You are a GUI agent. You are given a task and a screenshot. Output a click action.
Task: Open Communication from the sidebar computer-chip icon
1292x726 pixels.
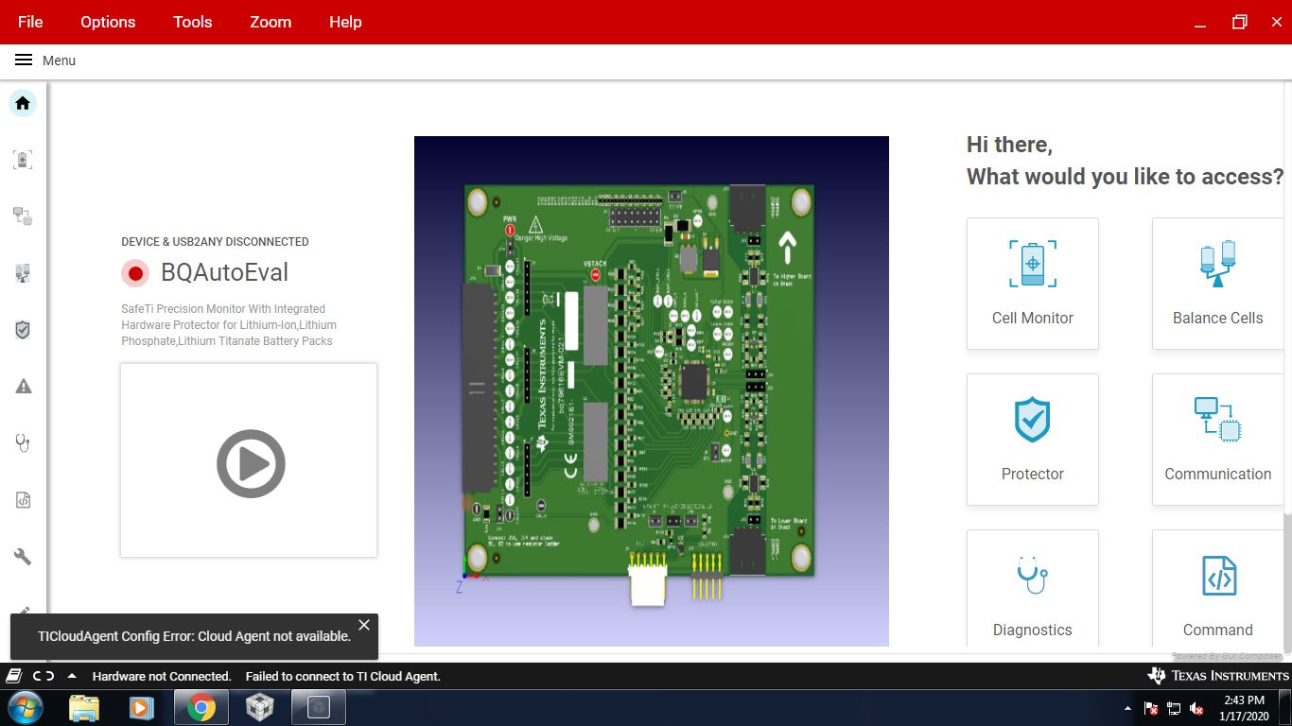(x=23, y=216)
